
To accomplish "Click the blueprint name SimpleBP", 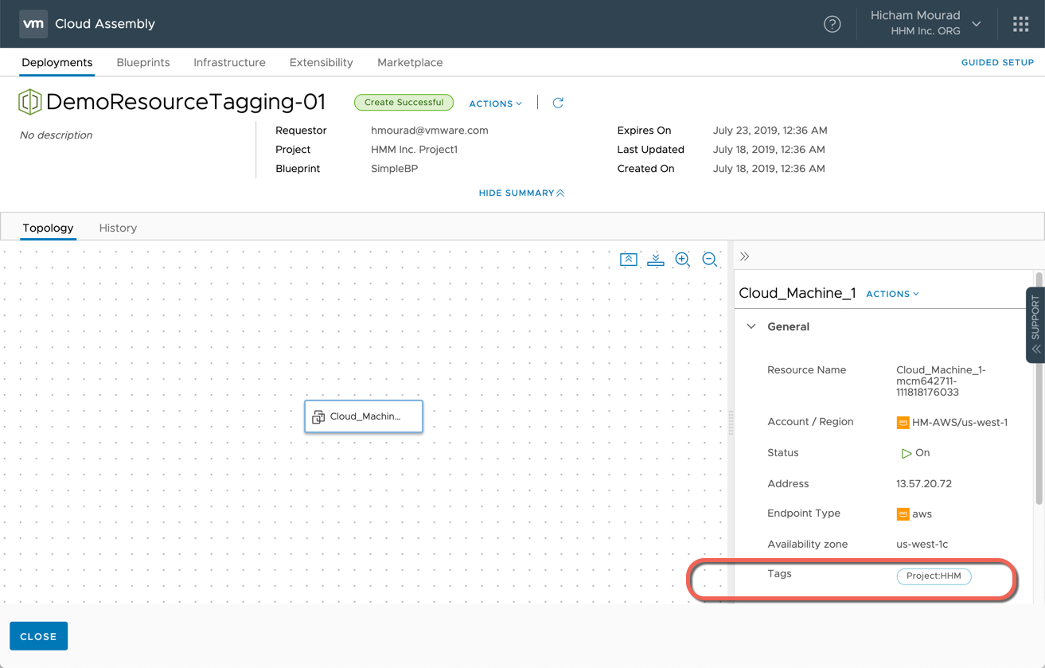I will [394, 169].
